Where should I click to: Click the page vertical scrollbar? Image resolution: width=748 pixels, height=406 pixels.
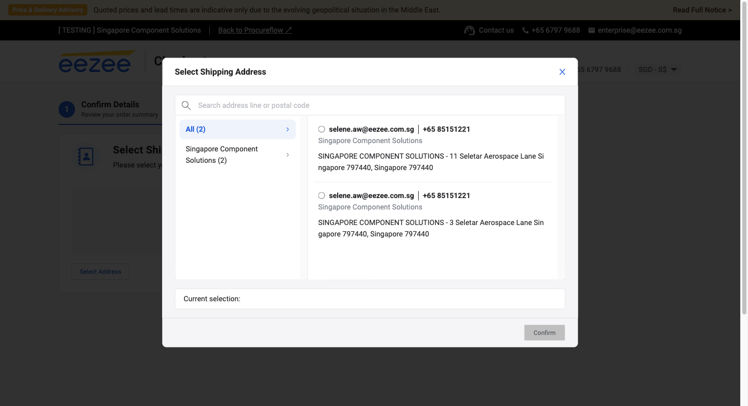click(x=744, y=157)
